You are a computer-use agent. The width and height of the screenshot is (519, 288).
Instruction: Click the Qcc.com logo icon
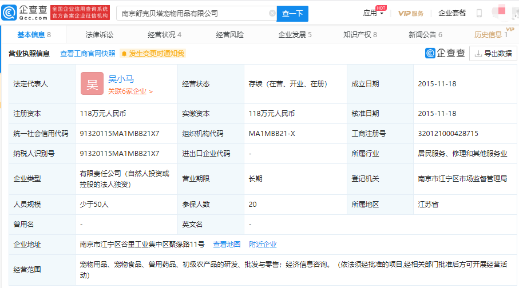(x=9, y=13)
